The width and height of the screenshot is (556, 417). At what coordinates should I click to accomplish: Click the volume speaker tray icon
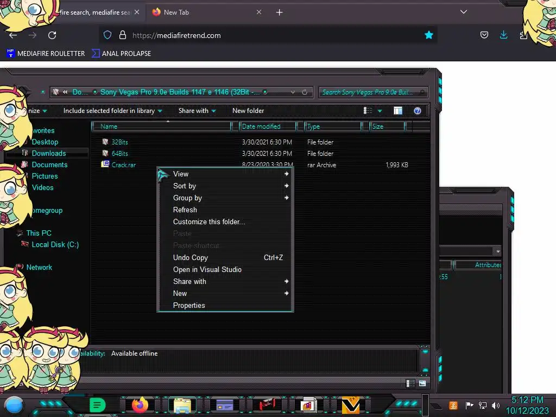(496, 405)
